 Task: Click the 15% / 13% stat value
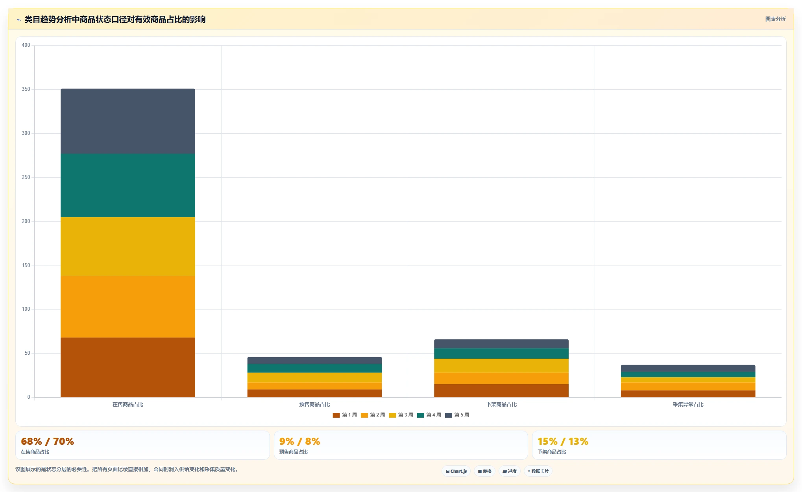pos(563,441)
